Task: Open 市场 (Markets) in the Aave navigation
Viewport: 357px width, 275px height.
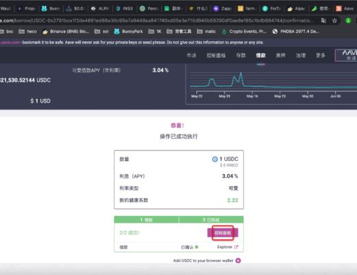Action: (192, 55)
